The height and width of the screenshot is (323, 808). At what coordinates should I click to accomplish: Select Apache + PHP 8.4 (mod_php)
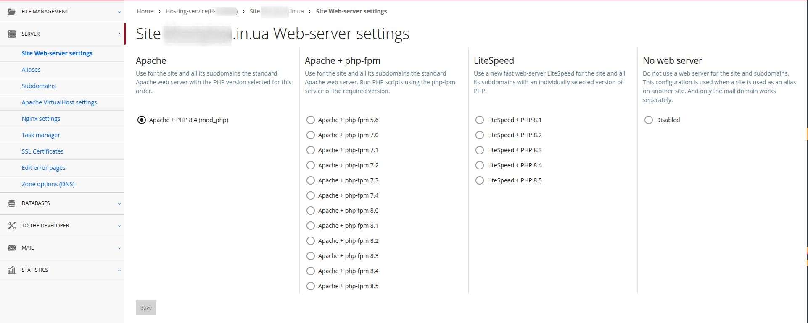click(141, 120)
